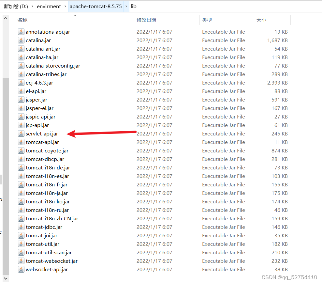Open the envirment folder breadcrumb
322x283 pixels.
pyautogui.click(x=49, y=7)
